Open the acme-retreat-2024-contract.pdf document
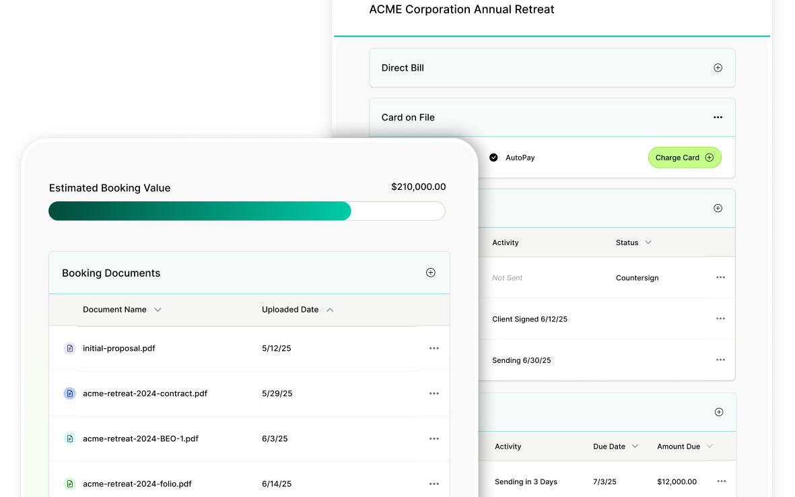The width and height of the screenshot is (795, 497). [x=145, y=393]
